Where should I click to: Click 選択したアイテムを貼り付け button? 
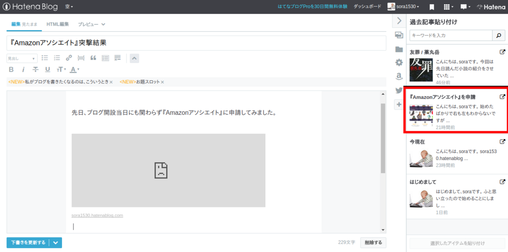pyautogui.click(x=457, y=243)
